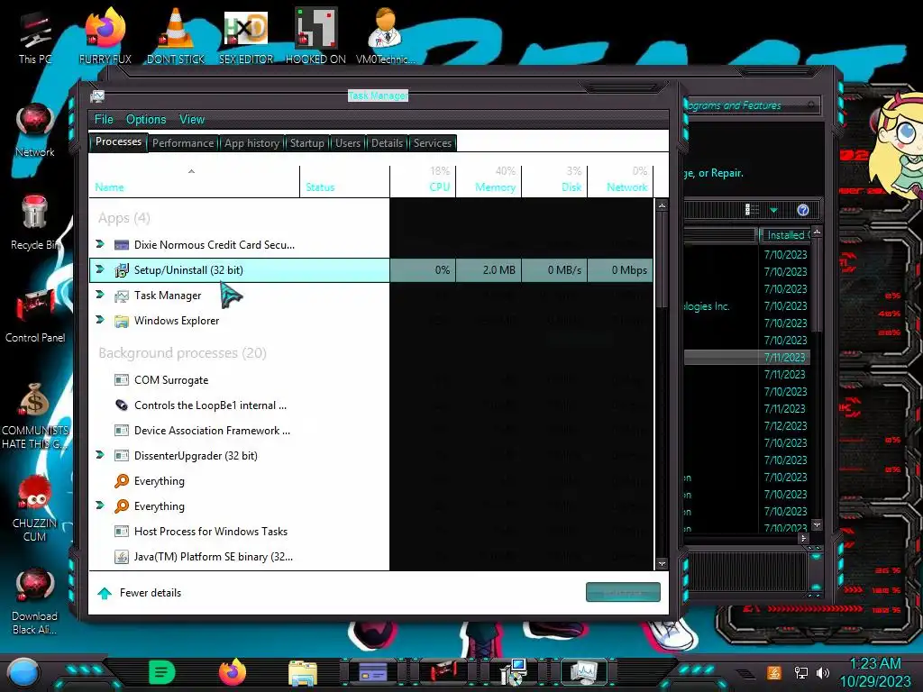Click the Task Manager process list scrollbar thumb
This screenshot has width=923, height=692.
point(663,259)
